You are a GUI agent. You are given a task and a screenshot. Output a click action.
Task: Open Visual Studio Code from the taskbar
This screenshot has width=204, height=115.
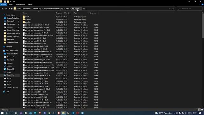(x=73, y=113)
